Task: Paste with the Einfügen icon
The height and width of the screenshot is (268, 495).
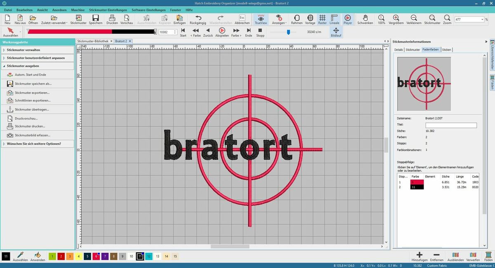Action: 179,20
